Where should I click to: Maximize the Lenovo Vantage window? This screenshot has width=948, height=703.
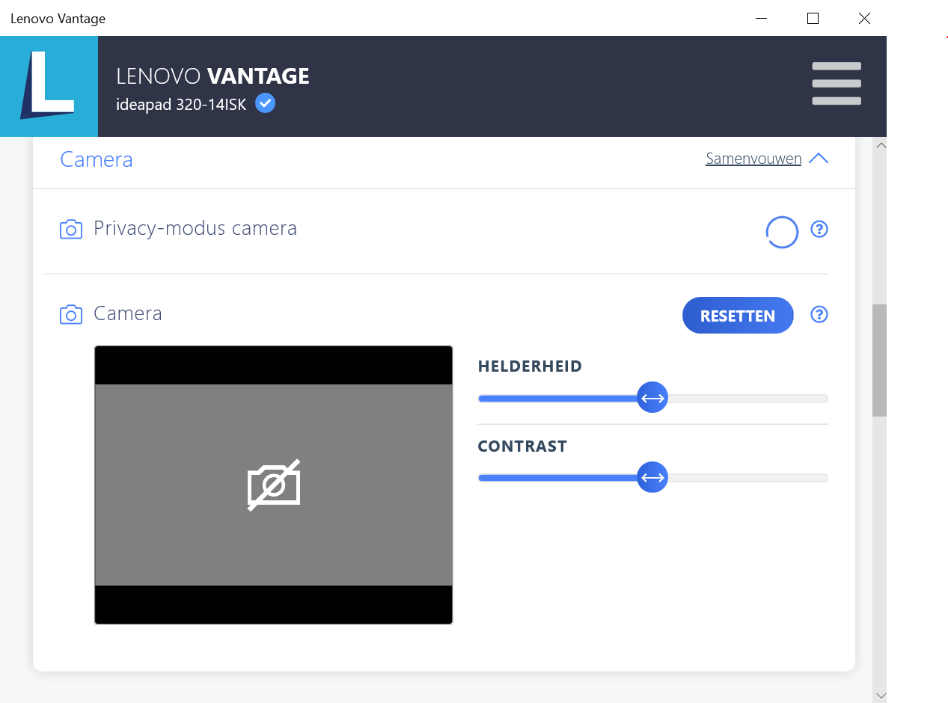pos(813,18)
